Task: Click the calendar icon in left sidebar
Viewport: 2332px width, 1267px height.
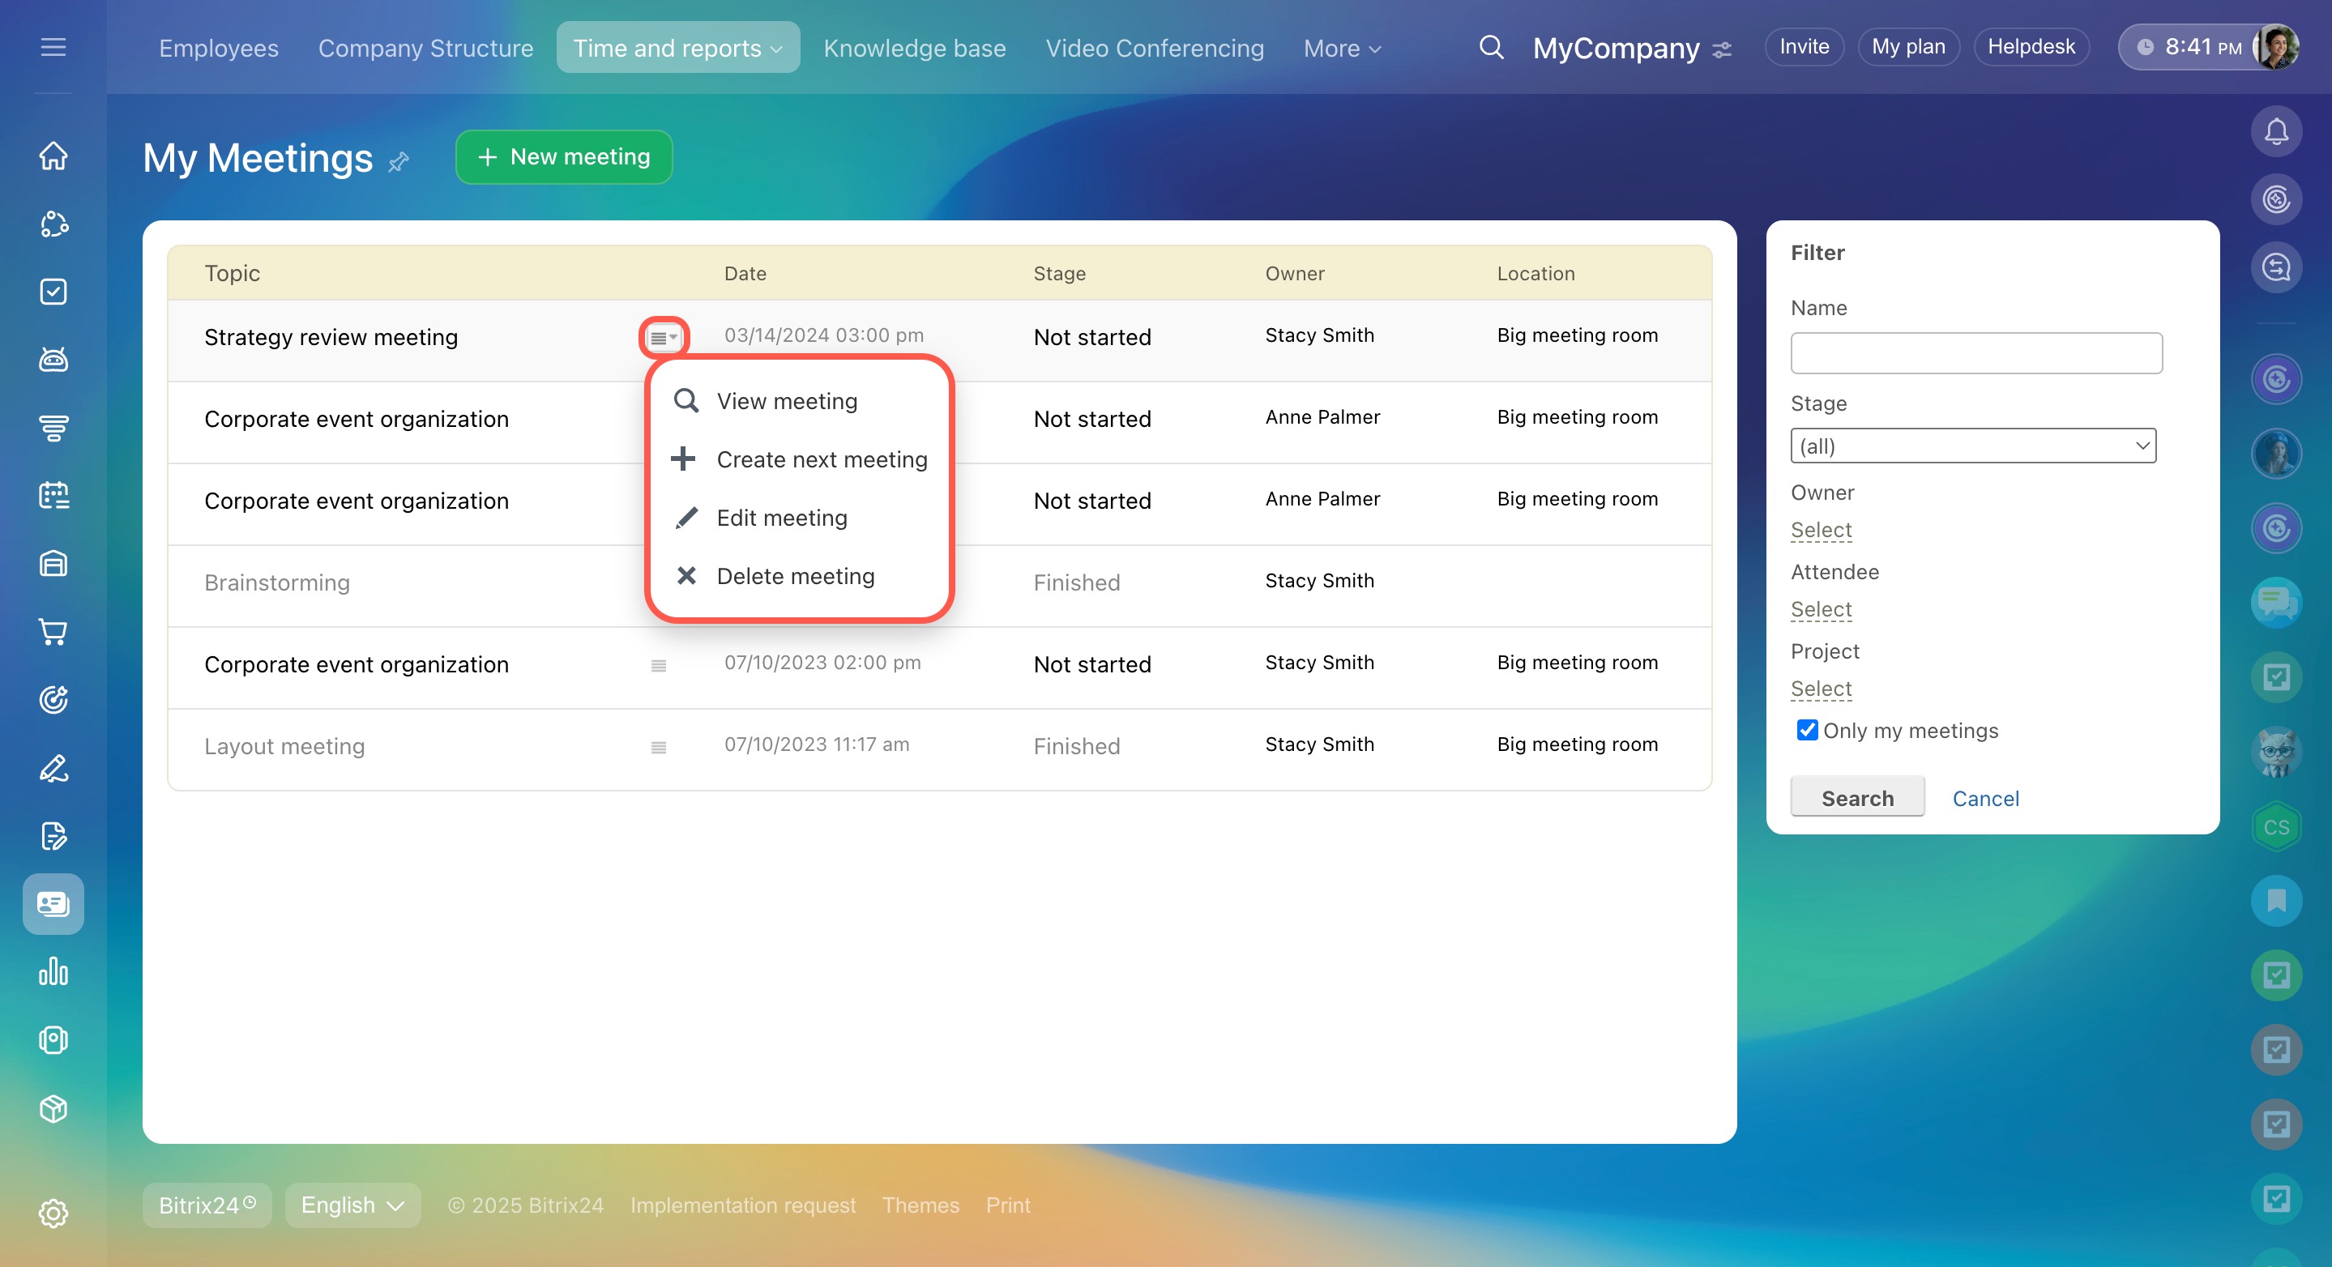Action: click(53, 495)
